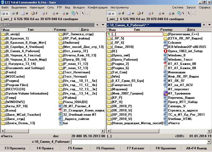Go to root directory in left panel

(83, 14)
